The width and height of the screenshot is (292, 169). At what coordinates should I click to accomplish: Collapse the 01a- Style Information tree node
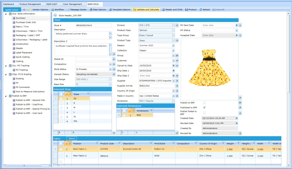[5, 14]
